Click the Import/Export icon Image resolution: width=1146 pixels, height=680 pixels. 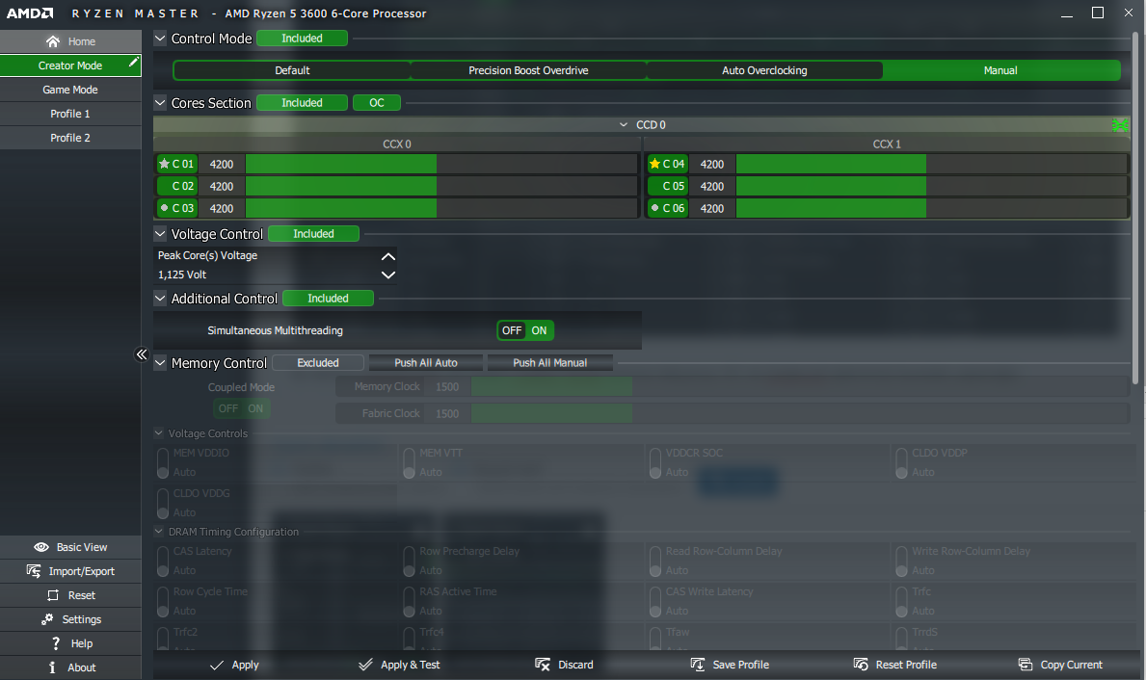pyautogui.click(x=34, y=571)
